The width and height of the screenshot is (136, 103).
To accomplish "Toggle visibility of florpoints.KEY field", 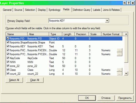I will click(8, 46).
